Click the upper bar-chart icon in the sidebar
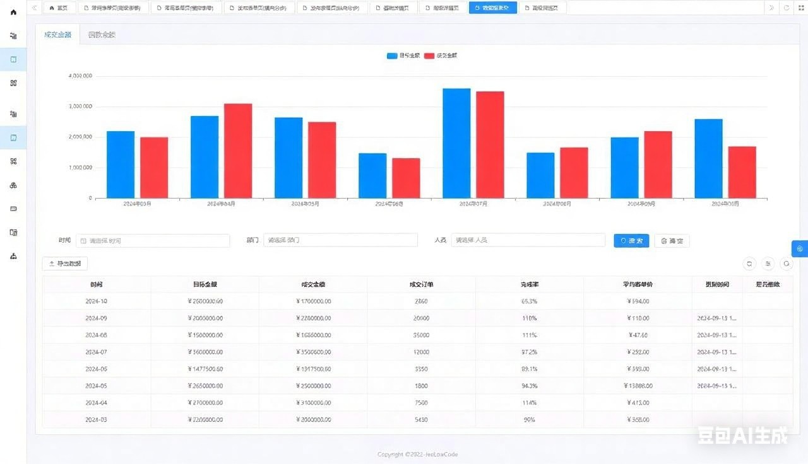Image resolution: width=808 pixels, height=464 pixels. click(x=13, y=36)
